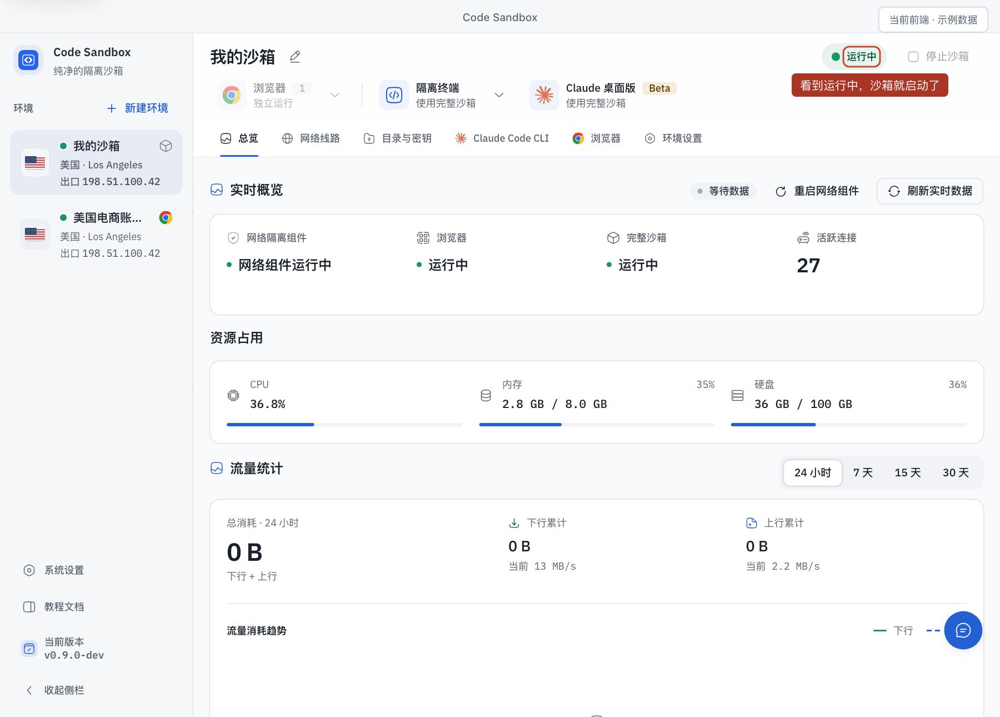Click 重启网络组件 button
1000x717 pixels.
[817, 191]
